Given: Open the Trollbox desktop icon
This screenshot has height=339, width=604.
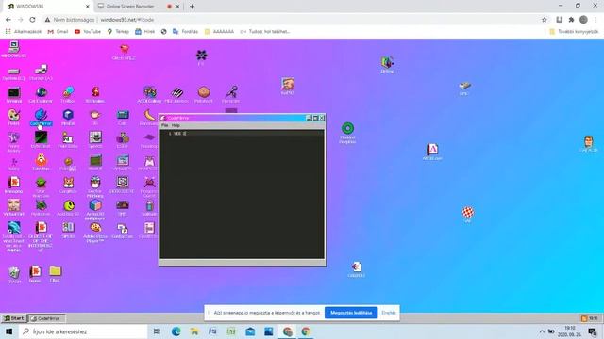Looking at the screenshot, I should tap(68, 95).
